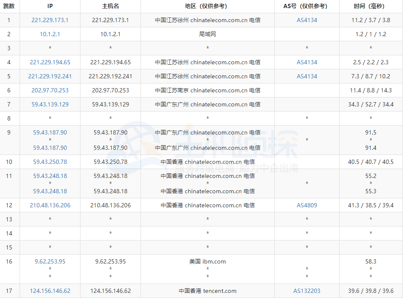Open the IBM hop IP link 9.62.253.95

tap(50, 261)
